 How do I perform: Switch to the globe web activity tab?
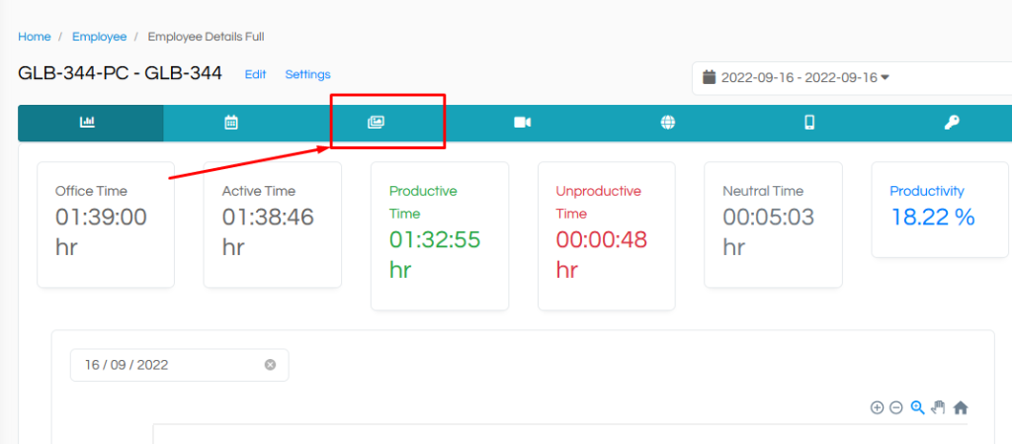(668, 123)
